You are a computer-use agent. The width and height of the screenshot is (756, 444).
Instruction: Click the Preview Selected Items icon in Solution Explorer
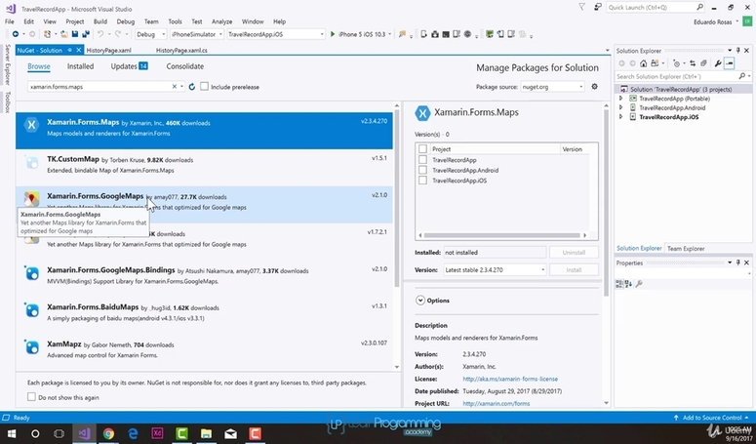729,63
